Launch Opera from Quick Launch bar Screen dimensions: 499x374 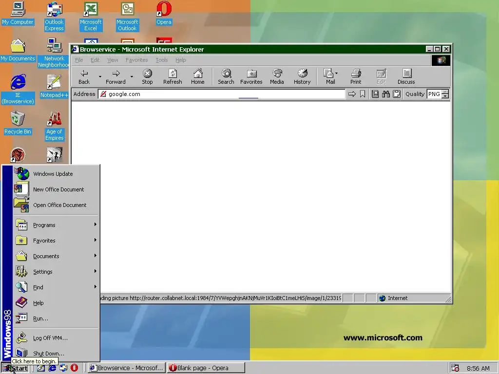pos(74,368)
